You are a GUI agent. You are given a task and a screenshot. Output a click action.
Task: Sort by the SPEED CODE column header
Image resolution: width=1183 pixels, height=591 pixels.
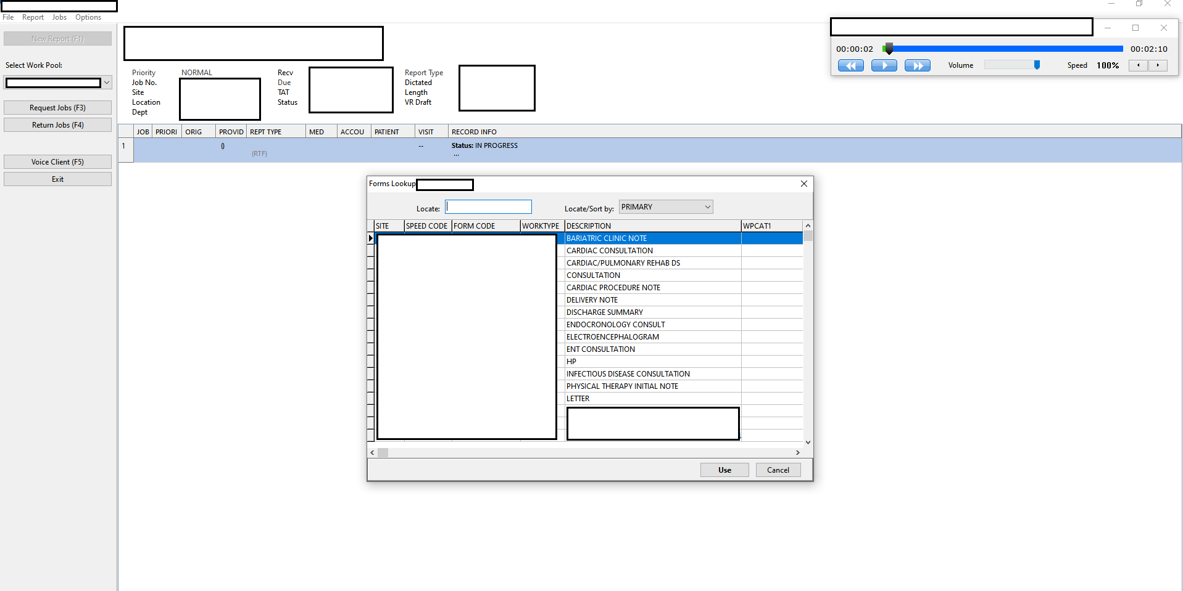click(x=428, y=226)
